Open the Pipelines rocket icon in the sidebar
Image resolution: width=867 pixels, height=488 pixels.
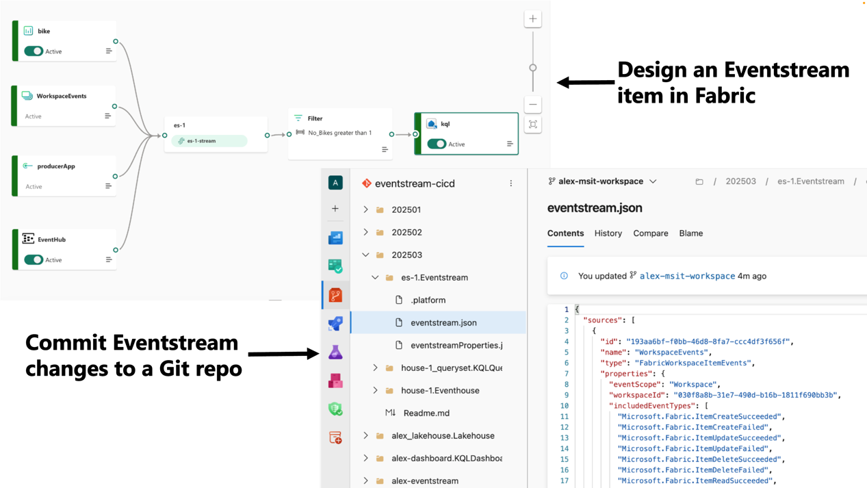click(335, 323)
